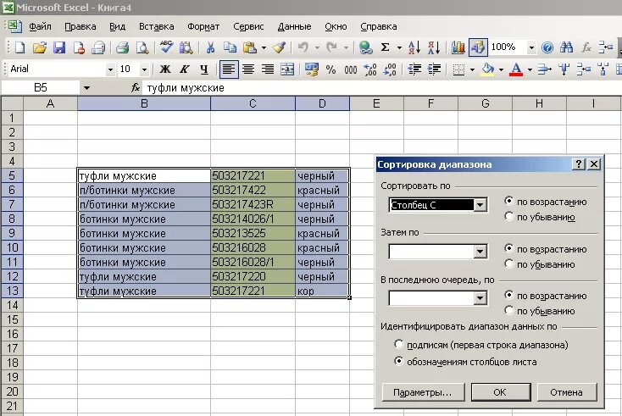622x416 pixels.
Task: Click the Cut scissors icon
Action: click(211, 47)
